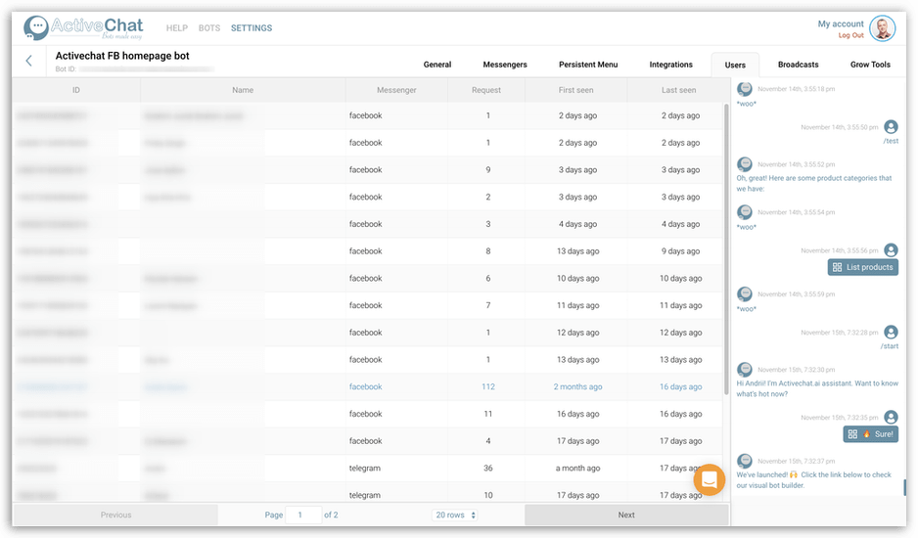Image resolution: width=918 pixels, height=538 pixels.
Task: Click the request count 6 cell
Action: pyautogui.click(x=487, y=278)
